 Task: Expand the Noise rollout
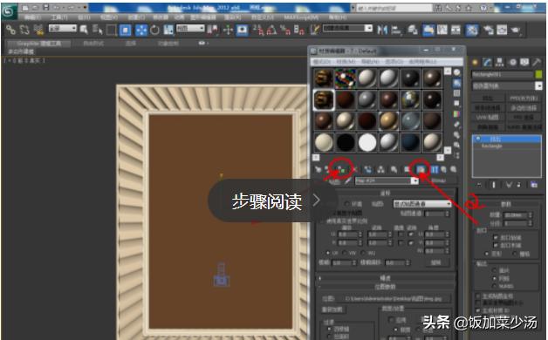(x=386, y=278)
